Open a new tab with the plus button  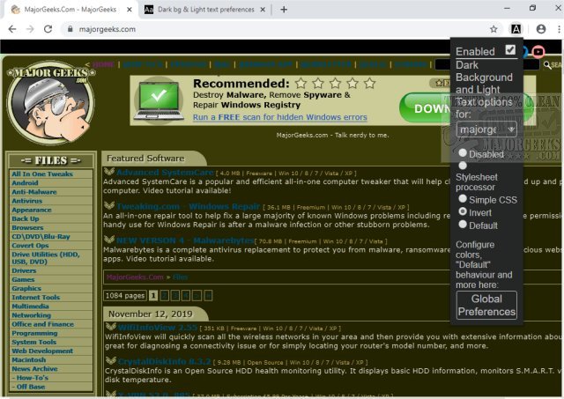(284, 10)
